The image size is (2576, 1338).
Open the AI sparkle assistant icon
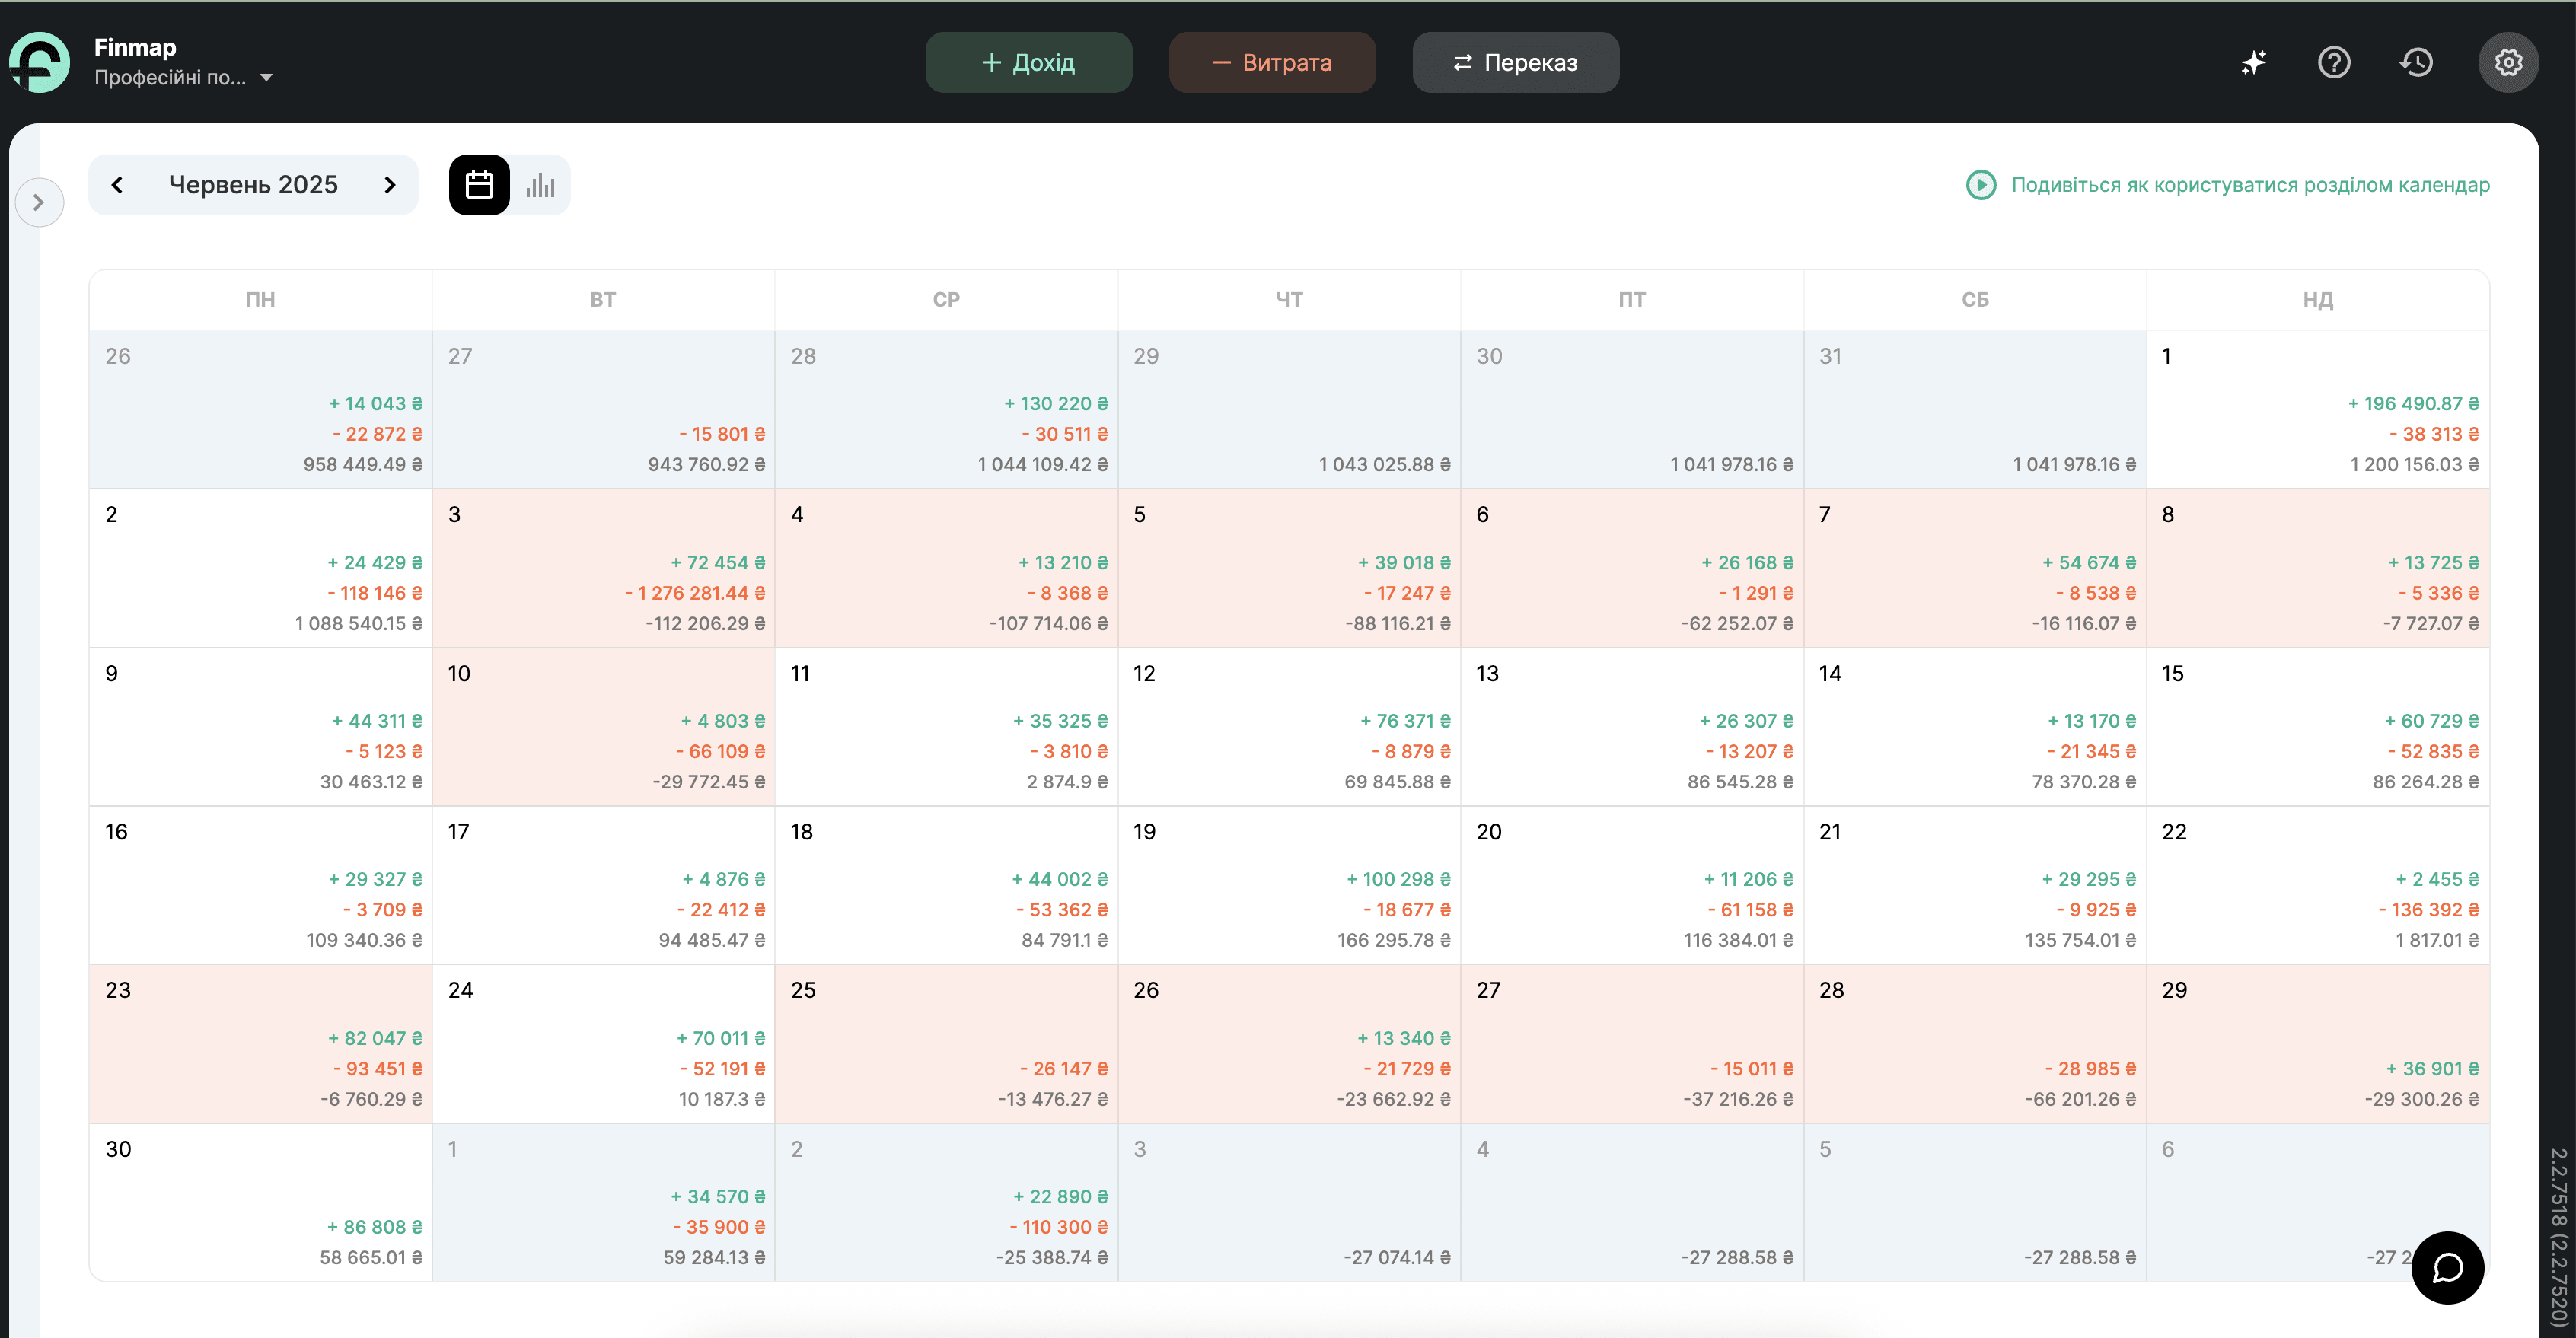pyautogui.click(x=2253, y=62)
